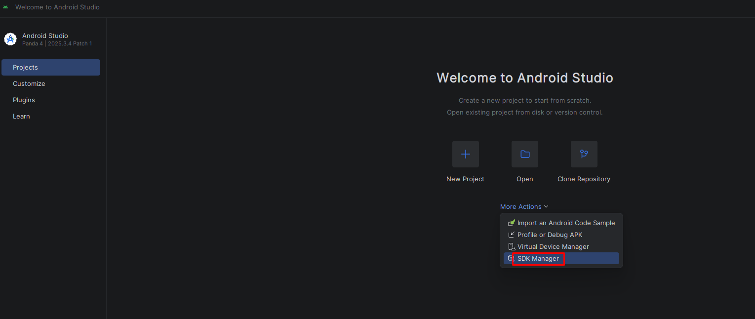Click the Profile or Debug APK icon

(x=512, y=235)
